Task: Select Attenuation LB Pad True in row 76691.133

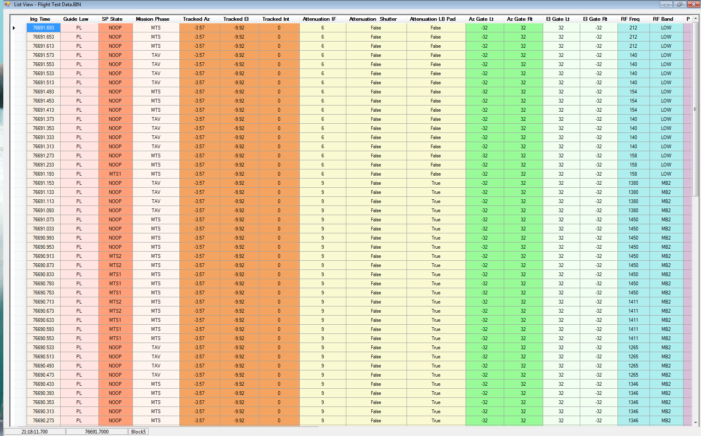Action: (x=436, y=192)
